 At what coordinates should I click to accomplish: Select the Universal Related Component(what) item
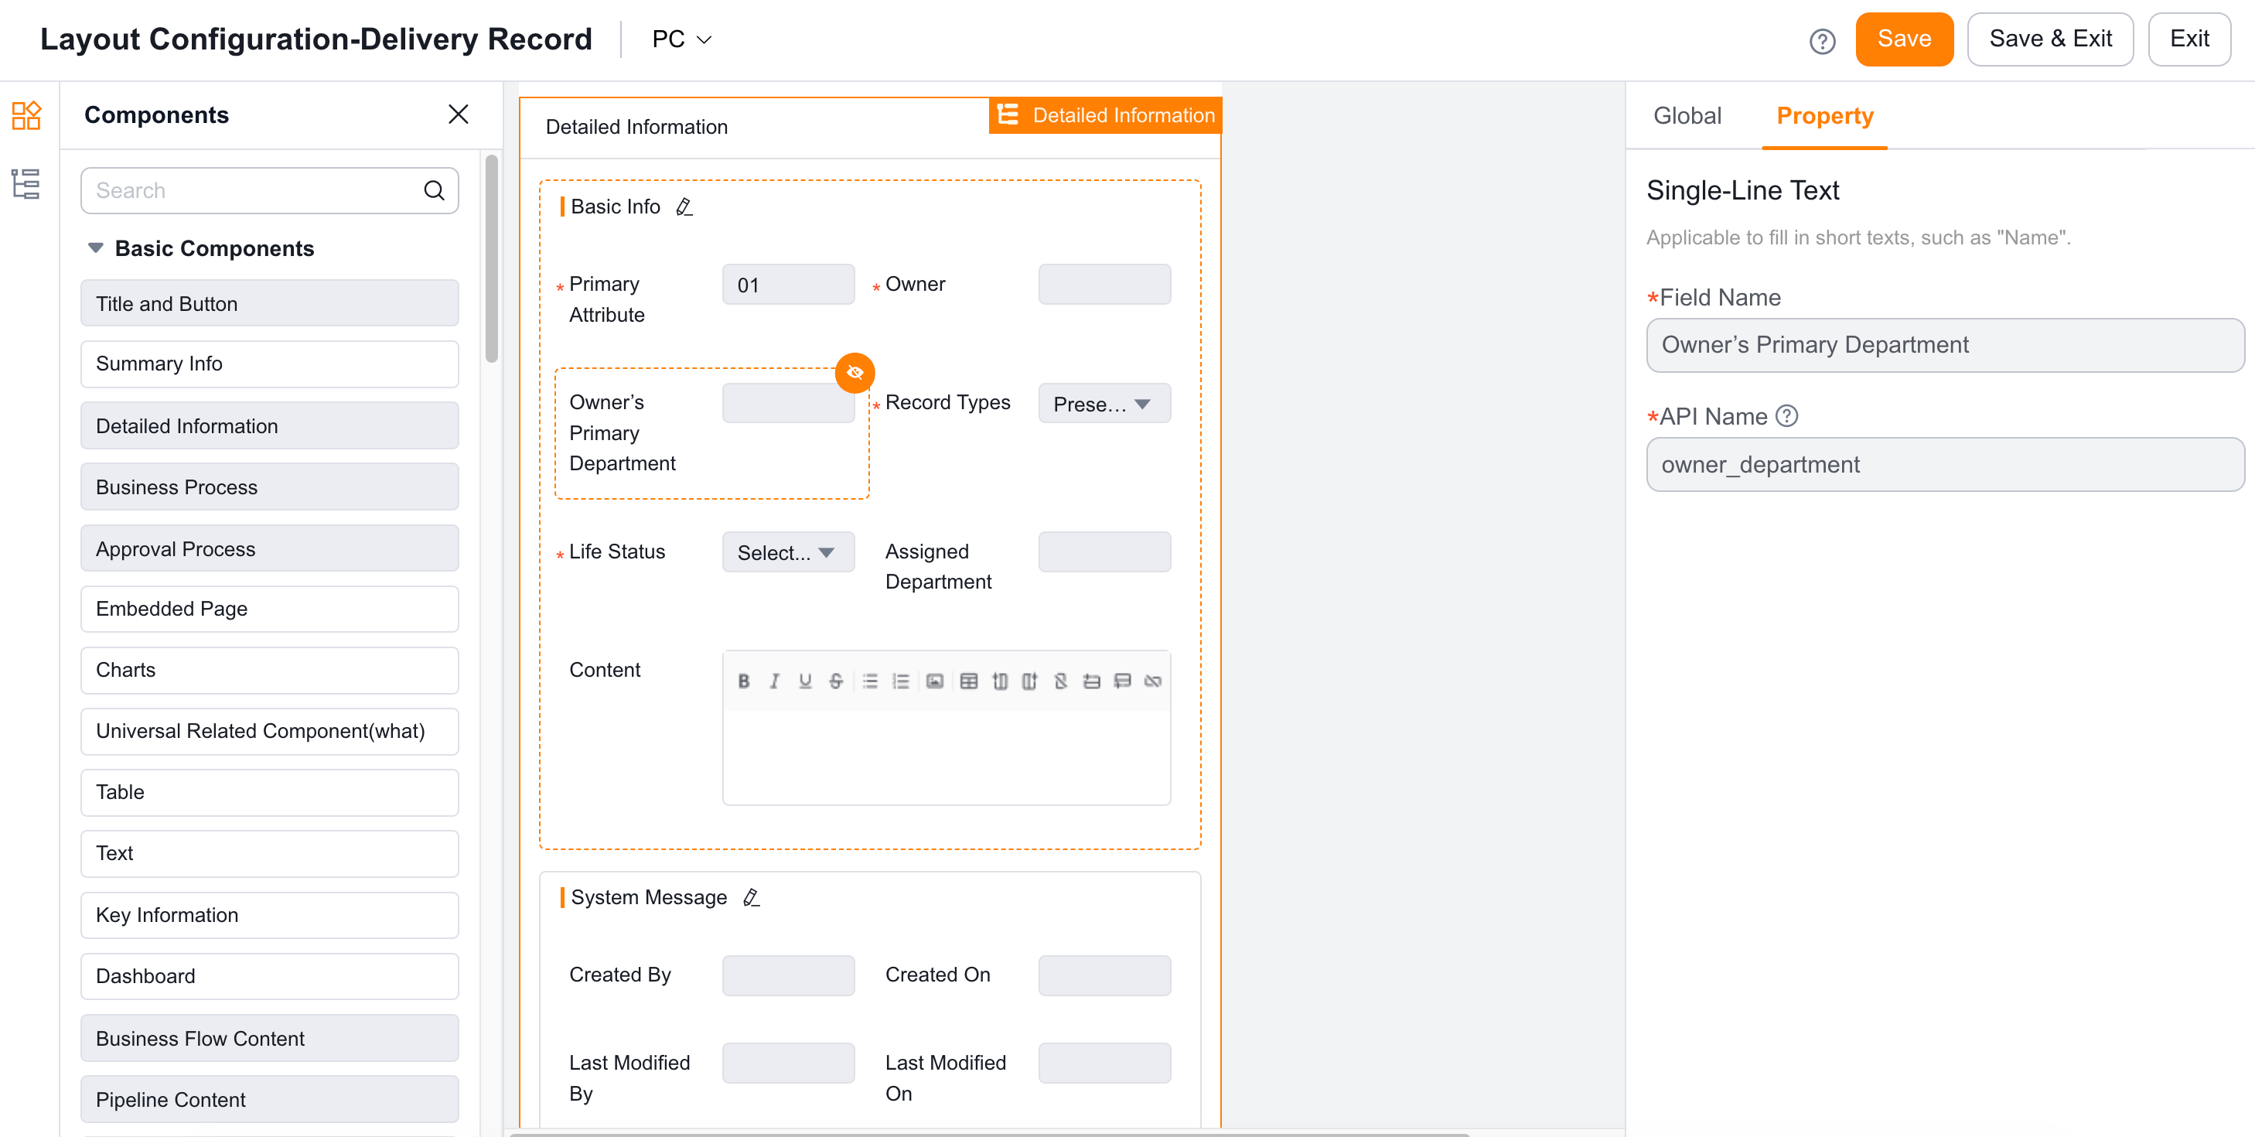[270, 732]
